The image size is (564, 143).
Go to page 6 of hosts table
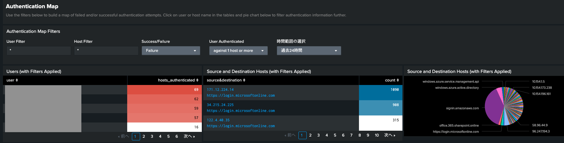[x=343, y=135]
